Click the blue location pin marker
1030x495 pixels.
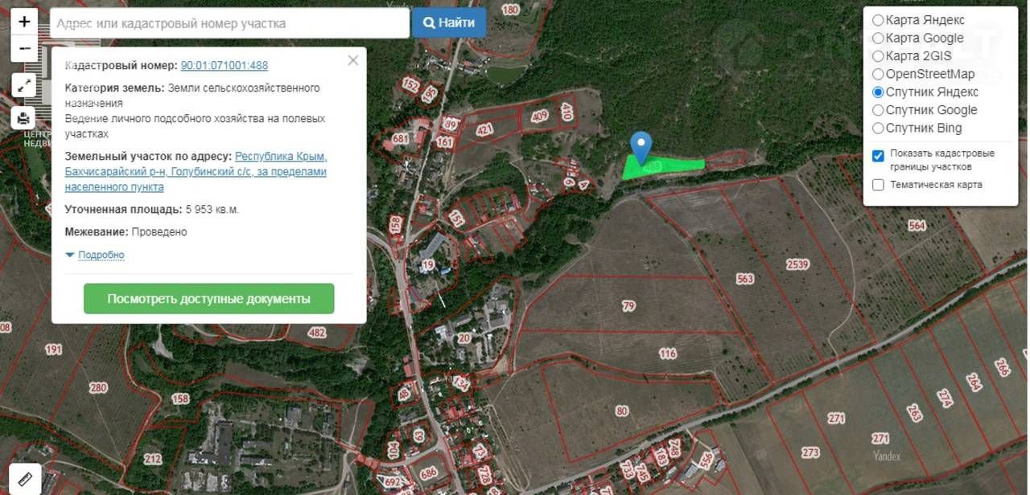coord(641,147)
